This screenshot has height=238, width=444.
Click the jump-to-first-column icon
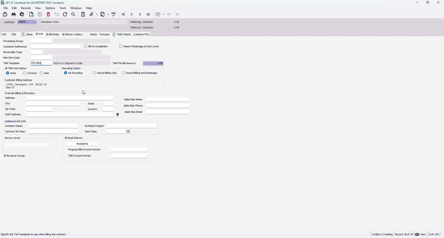coord(169,15)
